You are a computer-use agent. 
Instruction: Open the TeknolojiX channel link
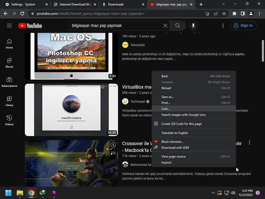[138, 45]
